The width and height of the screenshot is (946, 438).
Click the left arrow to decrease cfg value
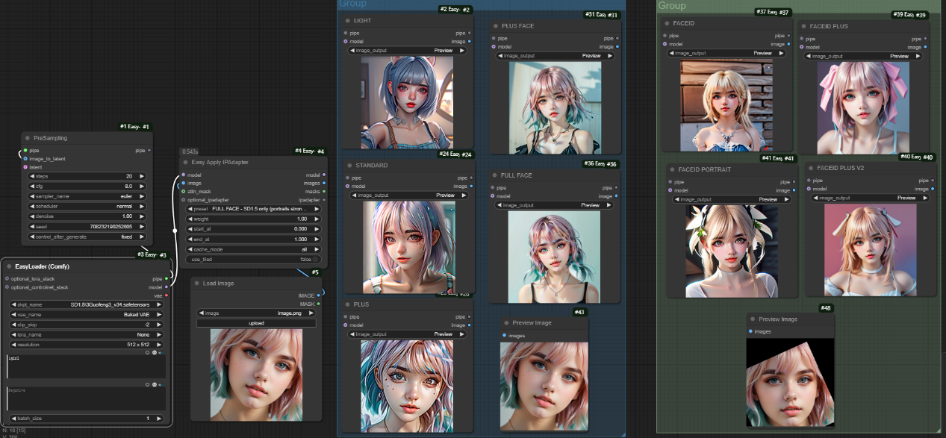point(32,186)
